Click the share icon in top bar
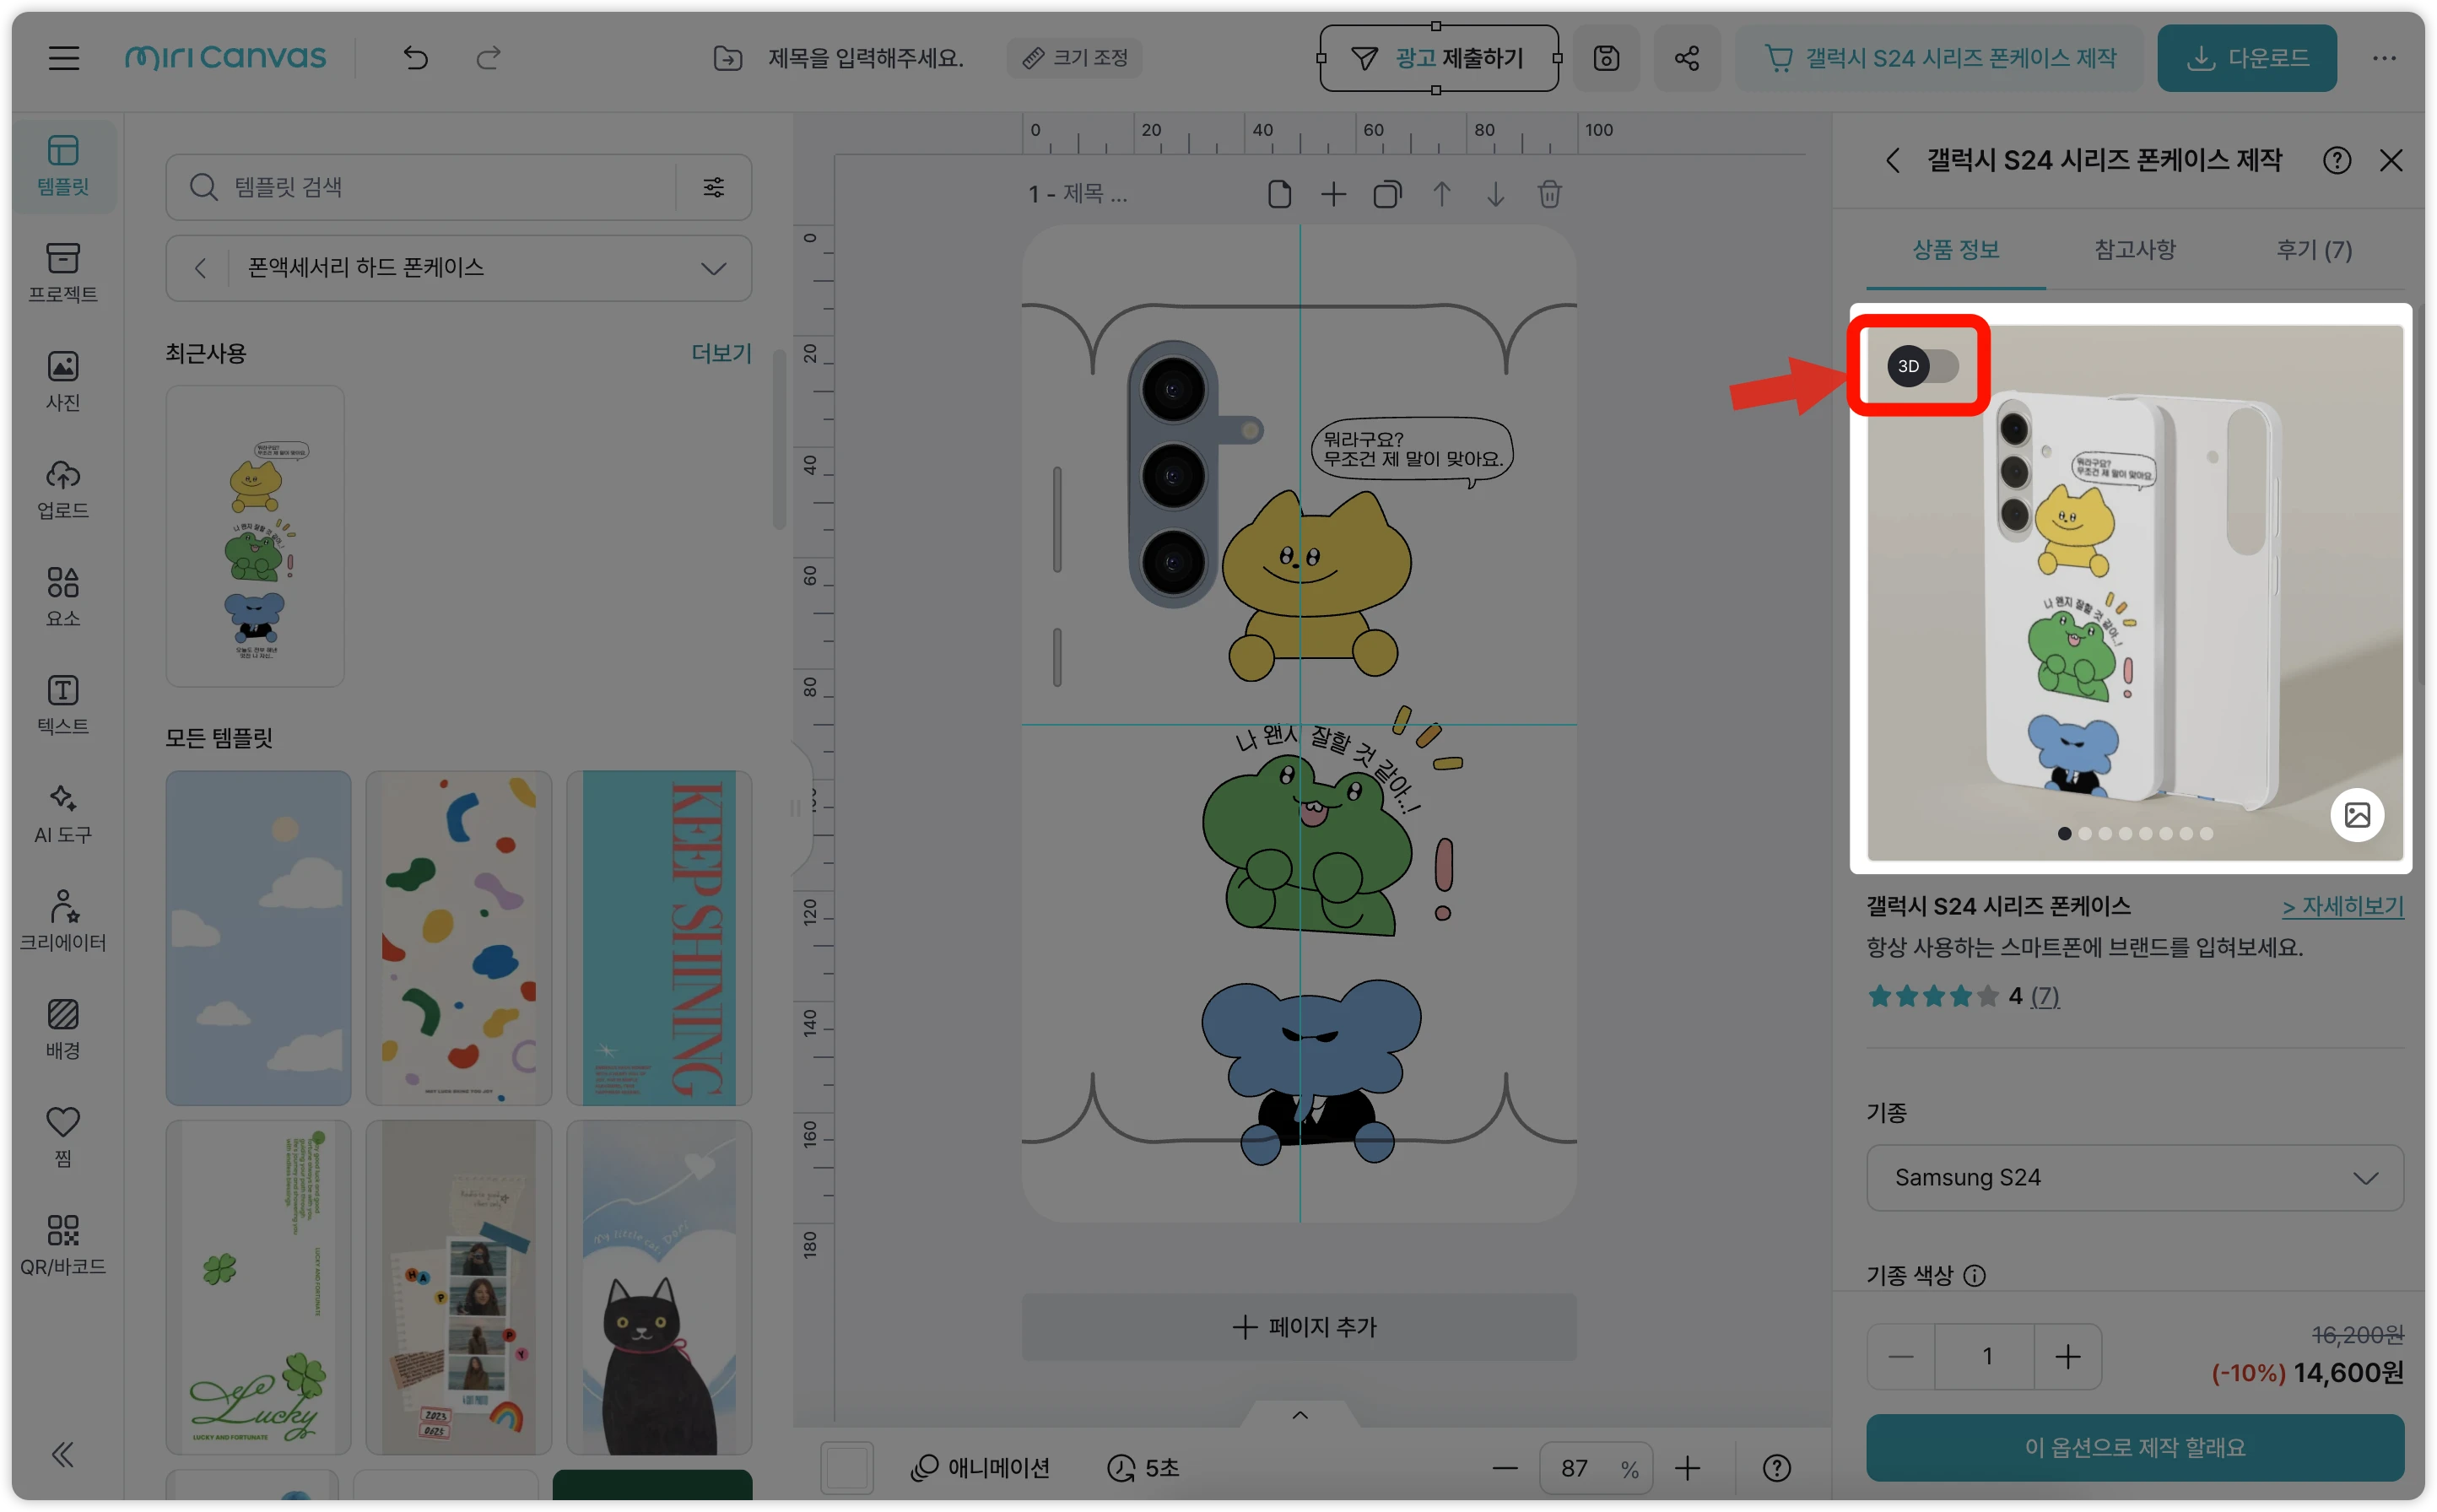2437x1512 pixels. click(x=1686, y=58)
